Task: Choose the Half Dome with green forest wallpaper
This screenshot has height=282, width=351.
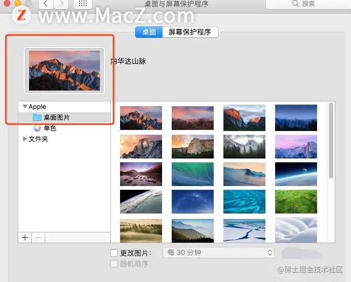Action: click(193, 147)
